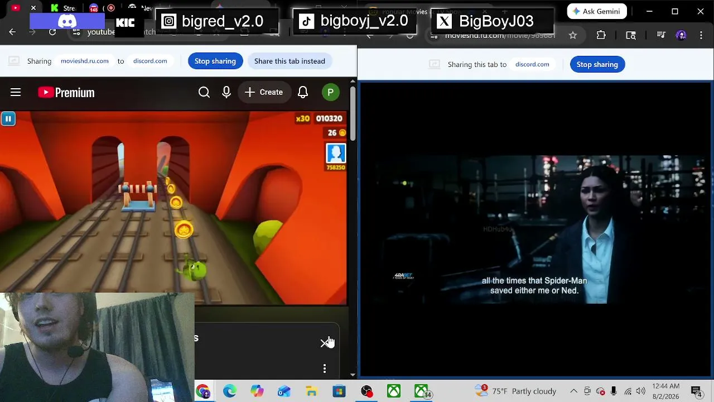
Task: Bookmark the movie page with the star
Action: [x=573, y=35]
